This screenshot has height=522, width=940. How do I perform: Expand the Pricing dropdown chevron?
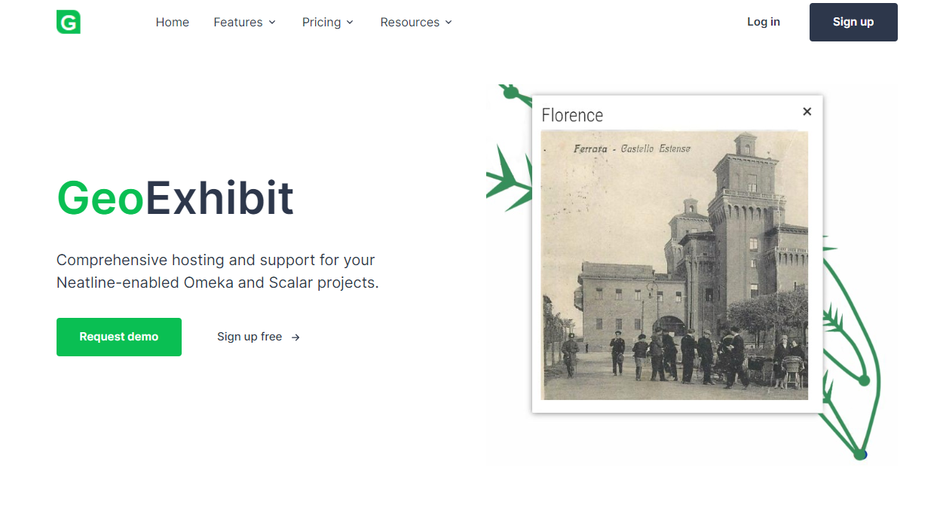coord(350,23)
